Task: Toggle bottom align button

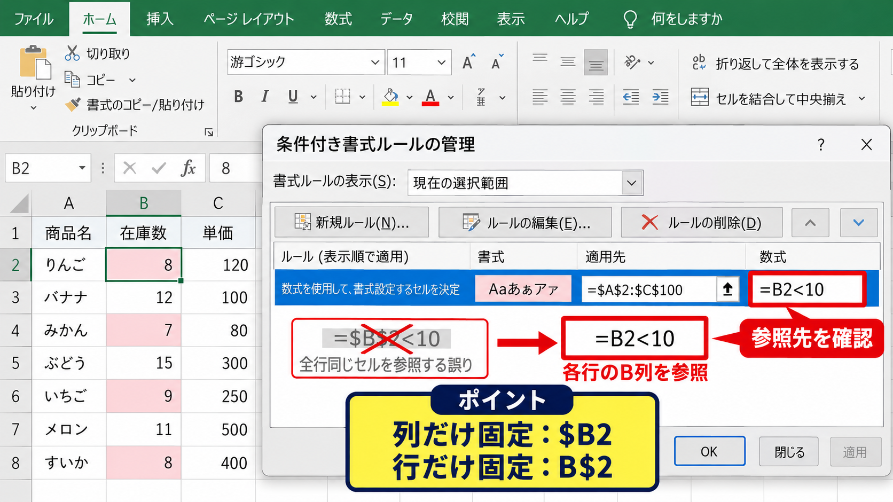Action: [x=596, y=62]
